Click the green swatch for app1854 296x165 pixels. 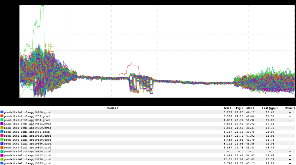[x=2, y=120]
